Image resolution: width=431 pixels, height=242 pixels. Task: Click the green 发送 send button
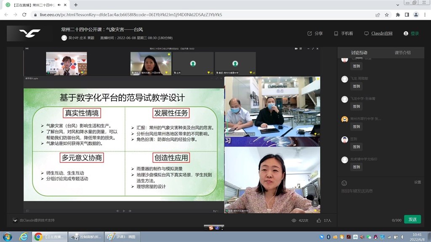pyautogui.click(x=412, y=219)
